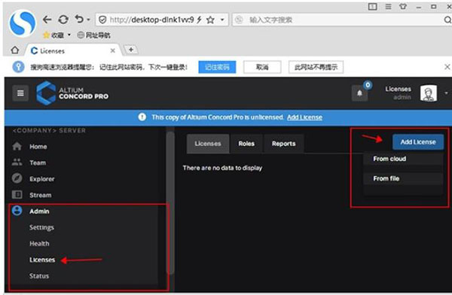Open Team in the sidebar

pos(38,163)
